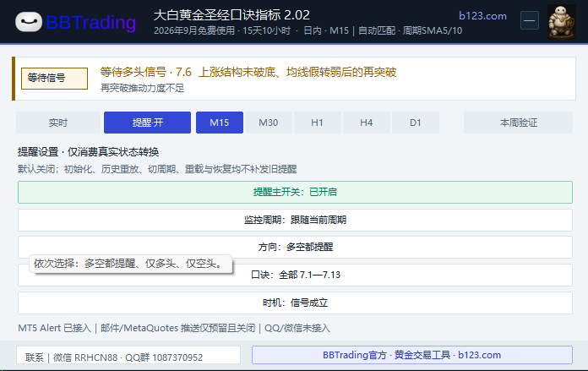Select the M30 timeframe

(x=269, y=123)
